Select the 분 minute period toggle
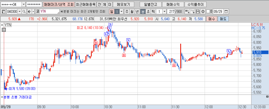The width and height of the screenshot is (269, 109). [x=143, y=12]
